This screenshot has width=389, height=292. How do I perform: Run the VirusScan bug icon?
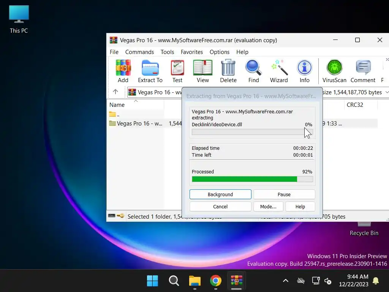point(334,71)
